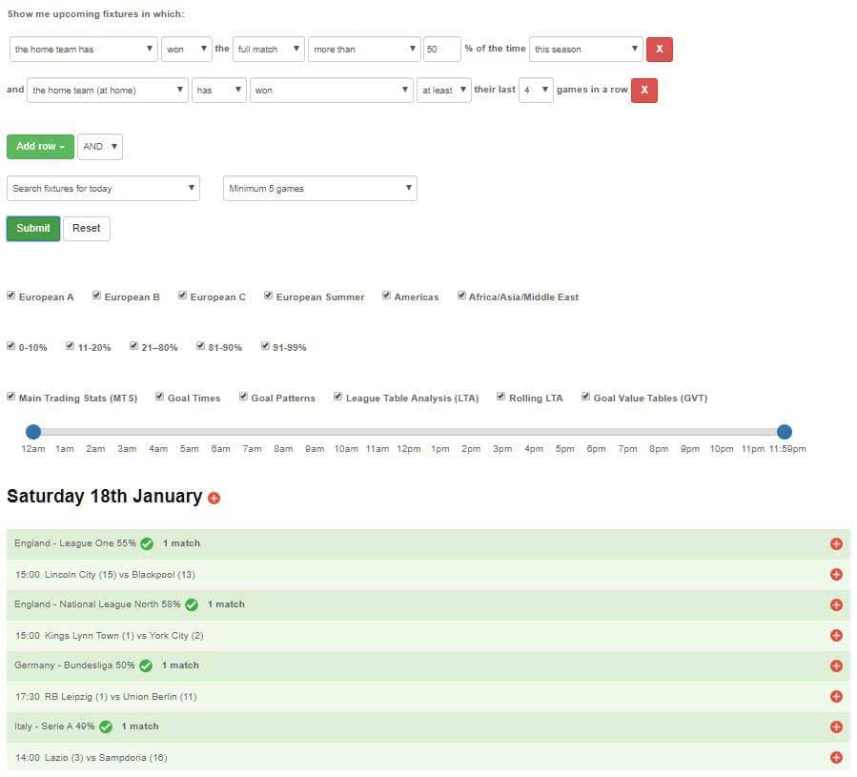Open second row 'won' outcome dropdown
The width and height of the screenshot is (857, 777).
(x=331, y=91)
